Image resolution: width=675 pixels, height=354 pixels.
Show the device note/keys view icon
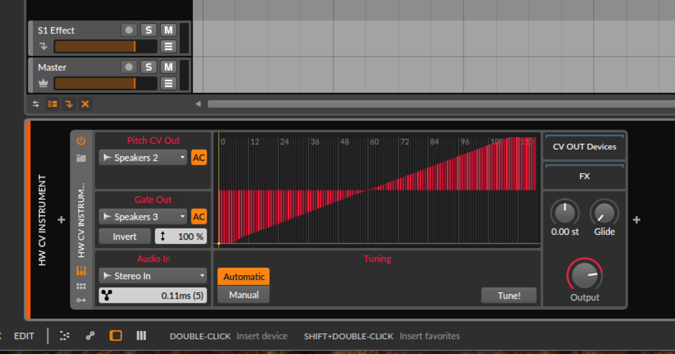click(81, 271)
